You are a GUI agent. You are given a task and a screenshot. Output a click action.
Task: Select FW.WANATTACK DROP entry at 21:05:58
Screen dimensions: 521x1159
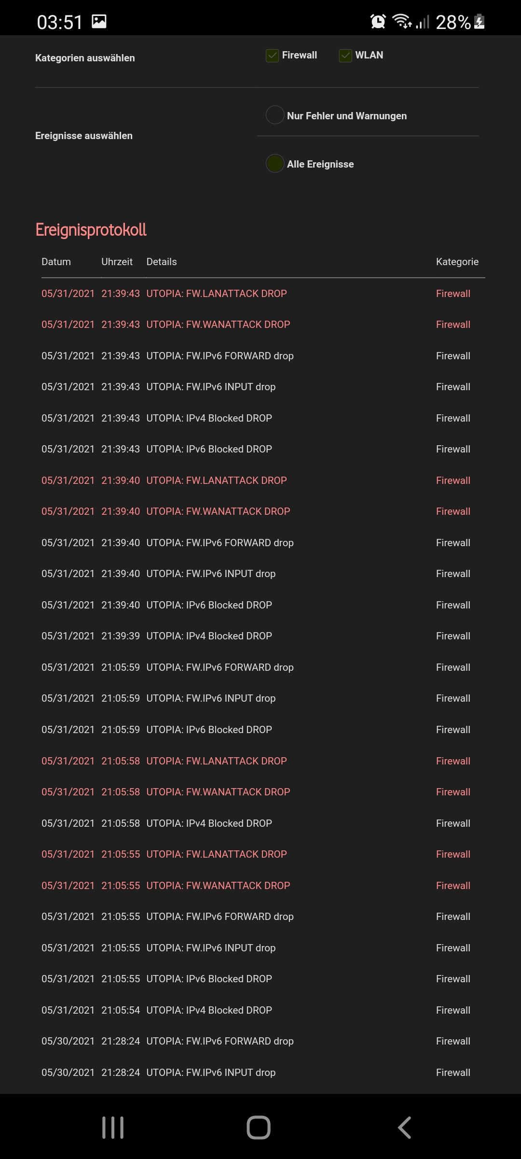click(218, 792)
